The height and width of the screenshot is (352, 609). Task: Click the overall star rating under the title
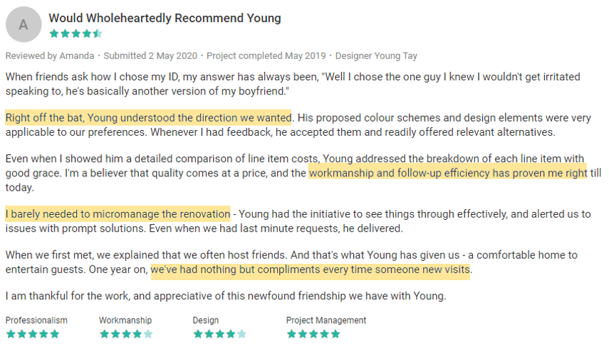[x=76, y=33]
